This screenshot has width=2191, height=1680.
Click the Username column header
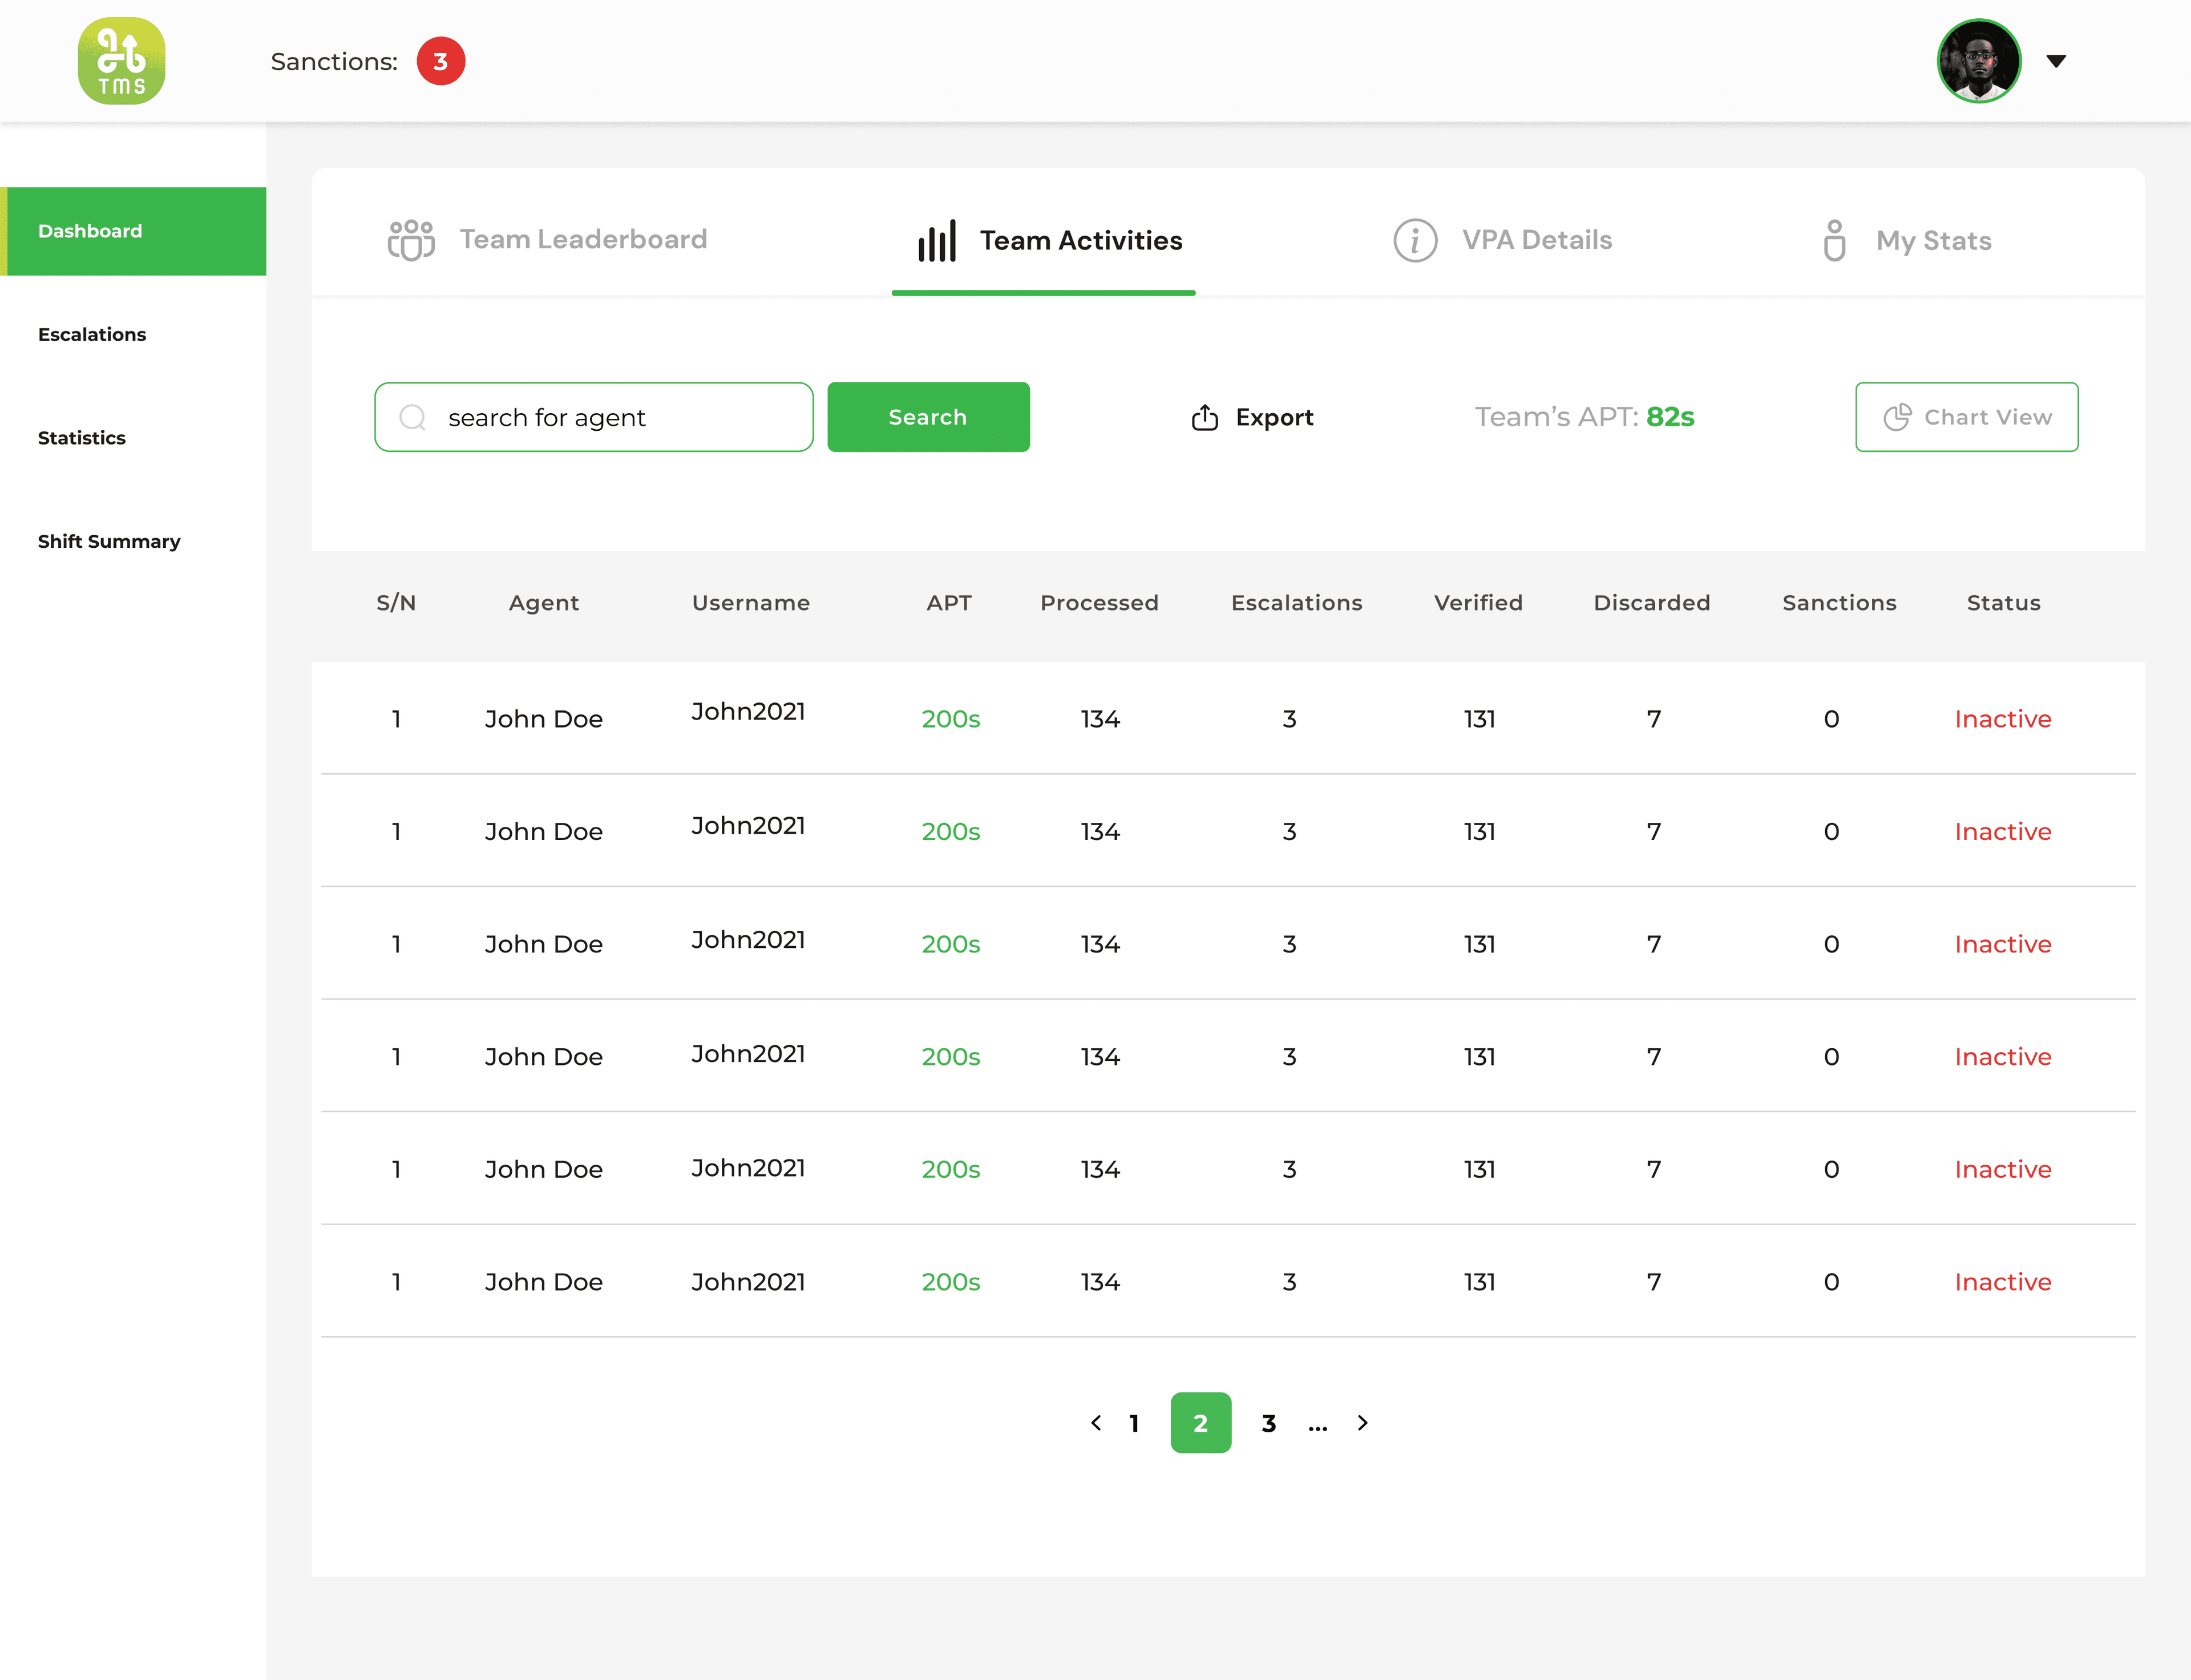pos(751,603)
